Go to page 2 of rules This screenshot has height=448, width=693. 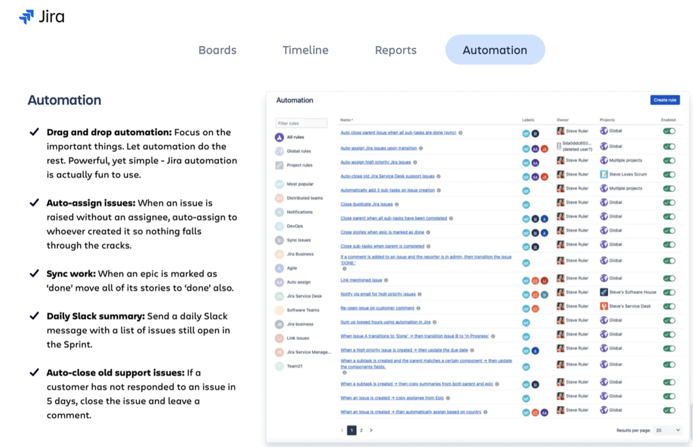click(x=361, y=430)
